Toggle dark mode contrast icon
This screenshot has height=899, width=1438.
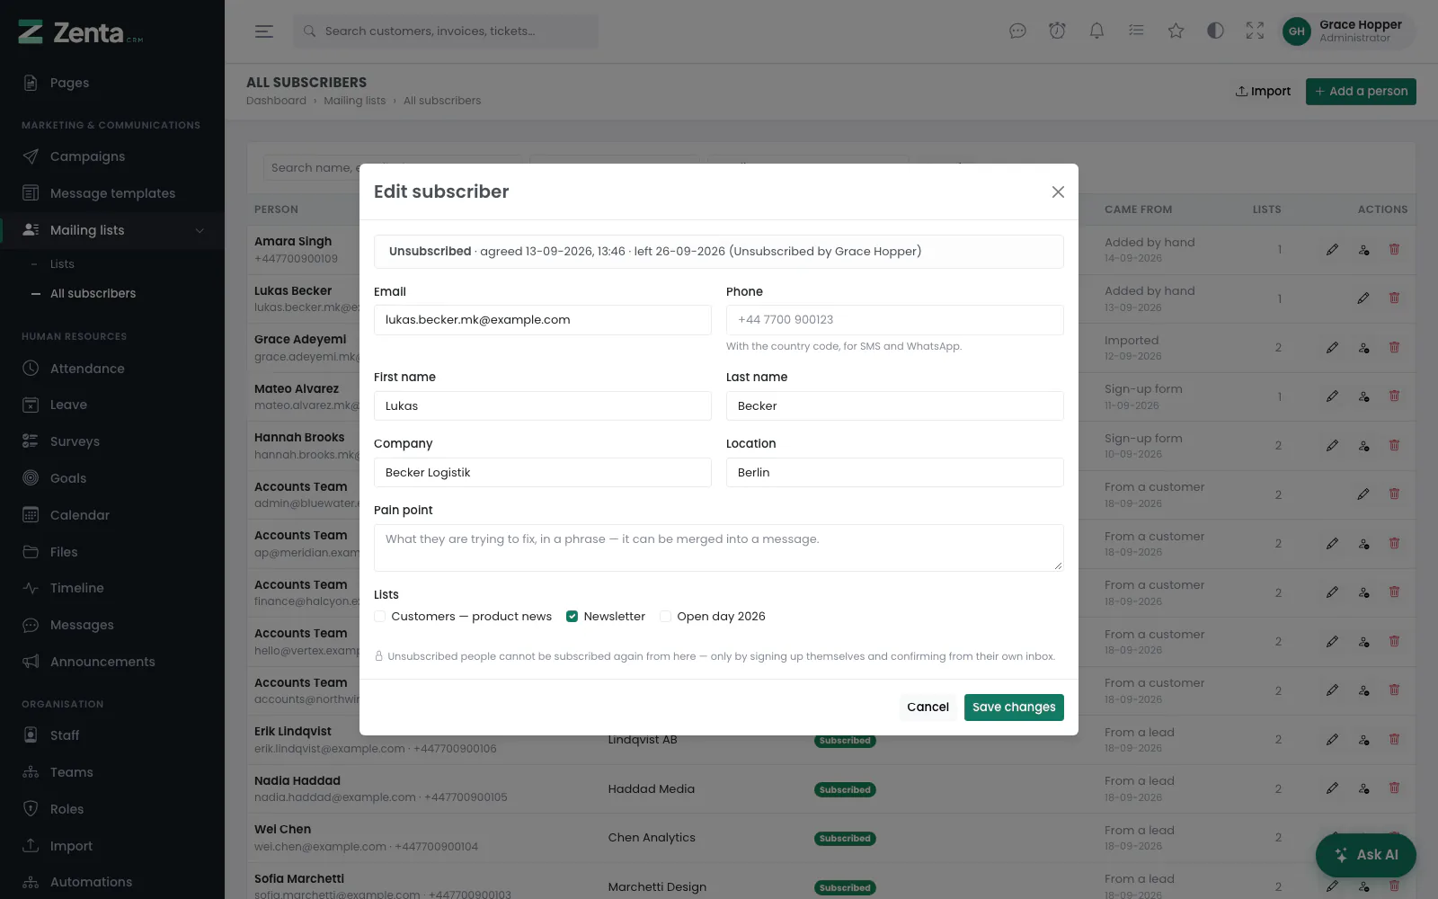[x=1215, y=31]
